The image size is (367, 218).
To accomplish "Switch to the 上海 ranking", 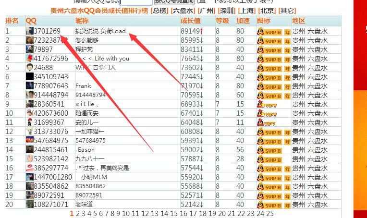I will 247,11.
